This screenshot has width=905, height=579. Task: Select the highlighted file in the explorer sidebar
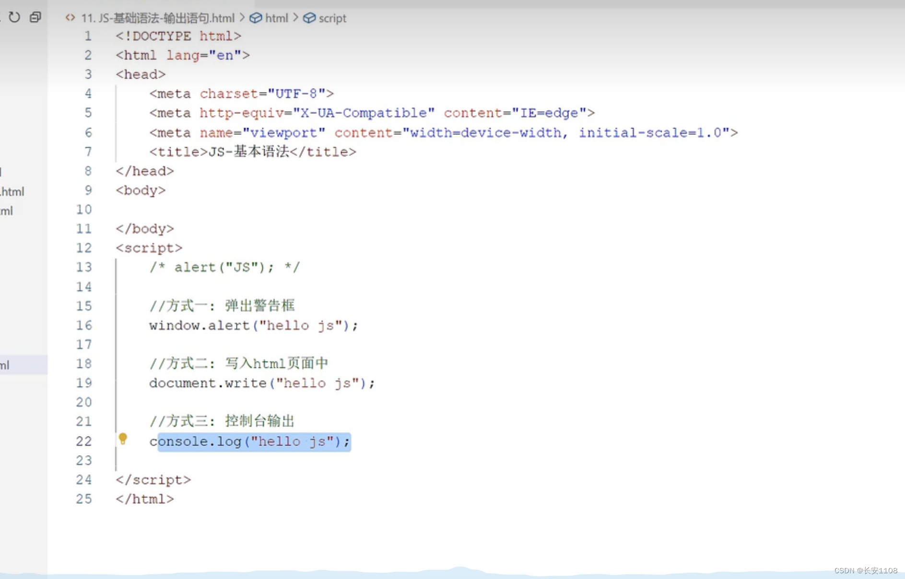click(24, 365)
